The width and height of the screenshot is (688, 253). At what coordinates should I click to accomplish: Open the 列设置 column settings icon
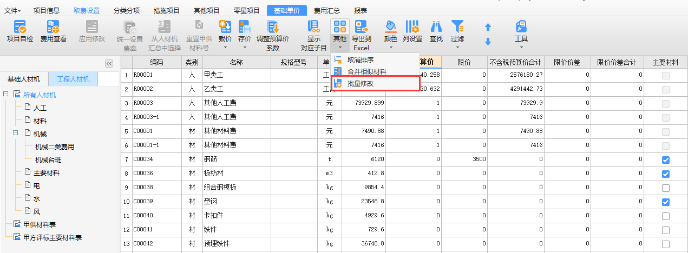coord(412,27)
